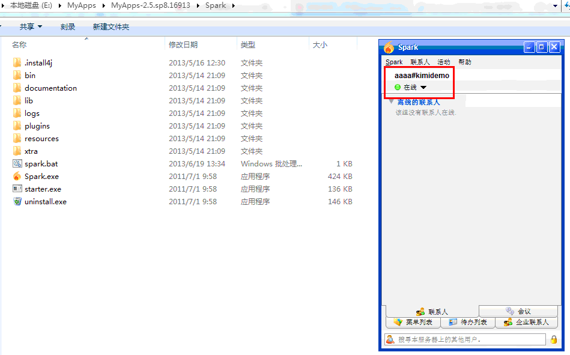Click the plugins folder icon
Viewport: 570px width, 355px height.
(x=17, y=126)
